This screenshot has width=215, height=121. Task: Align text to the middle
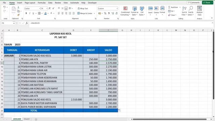pyautogui.click(x=62, y=8)
